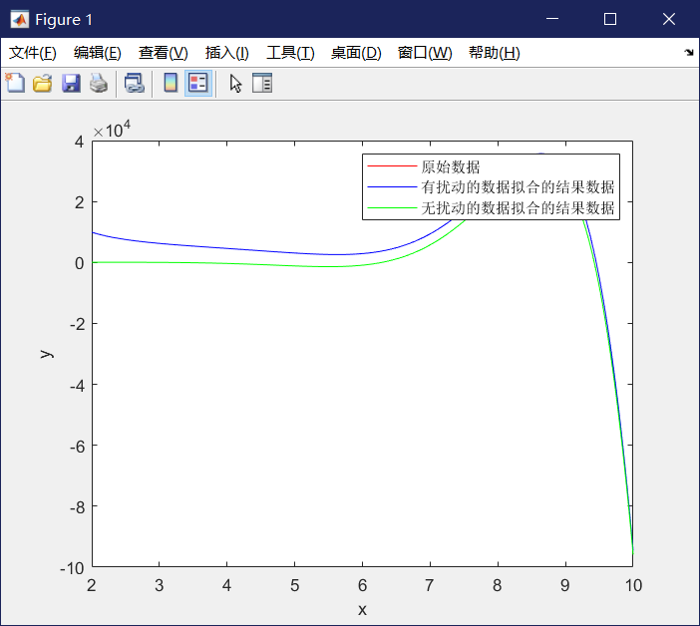
Task: Open file with the folder icon
Action: [x=43, y=84]
